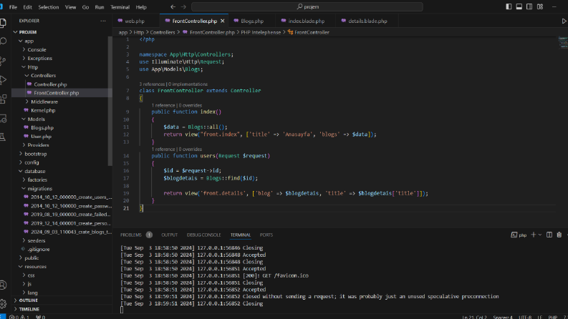Open the Explorer view in activity bar
The image size is (568, 319).
click(3, 22)
